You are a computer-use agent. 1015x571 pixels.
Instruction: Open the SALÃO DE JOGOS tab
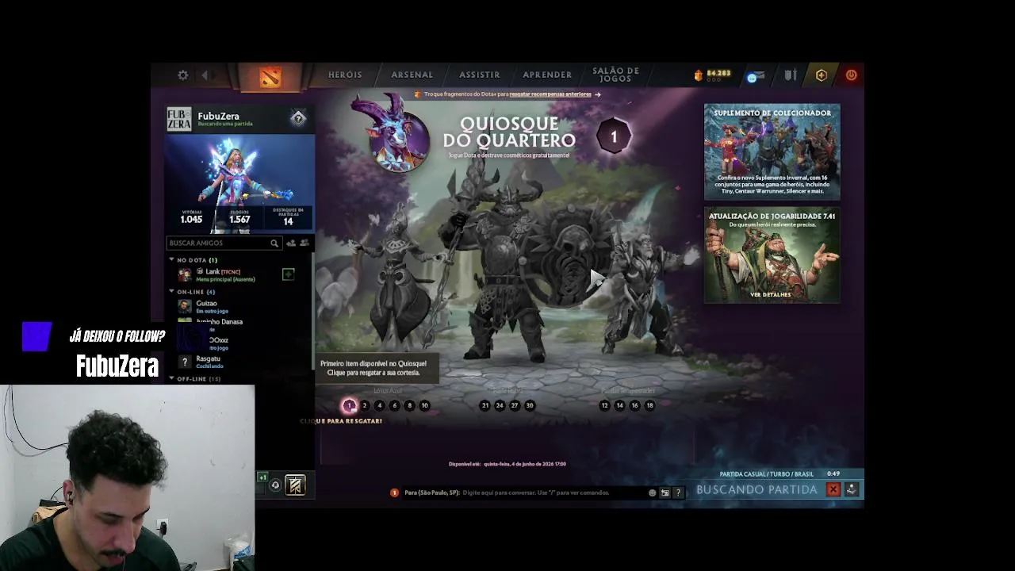click(615, 75)
